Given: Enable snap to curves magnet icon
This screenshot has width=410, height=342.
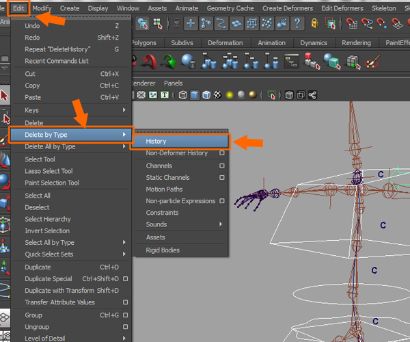Looking at the screenshot, I should point(367,23).
